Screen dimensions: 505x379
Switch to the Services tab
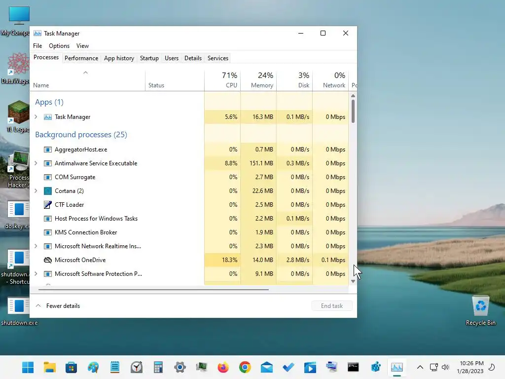[x=217, y=58]
